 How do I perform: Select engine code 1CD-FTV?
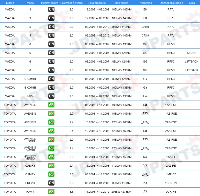tap(171, 183)
